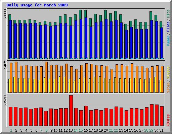Click day label '30' on the x-axis
This screenshot has width=172, height=134.
coord(156,130)
